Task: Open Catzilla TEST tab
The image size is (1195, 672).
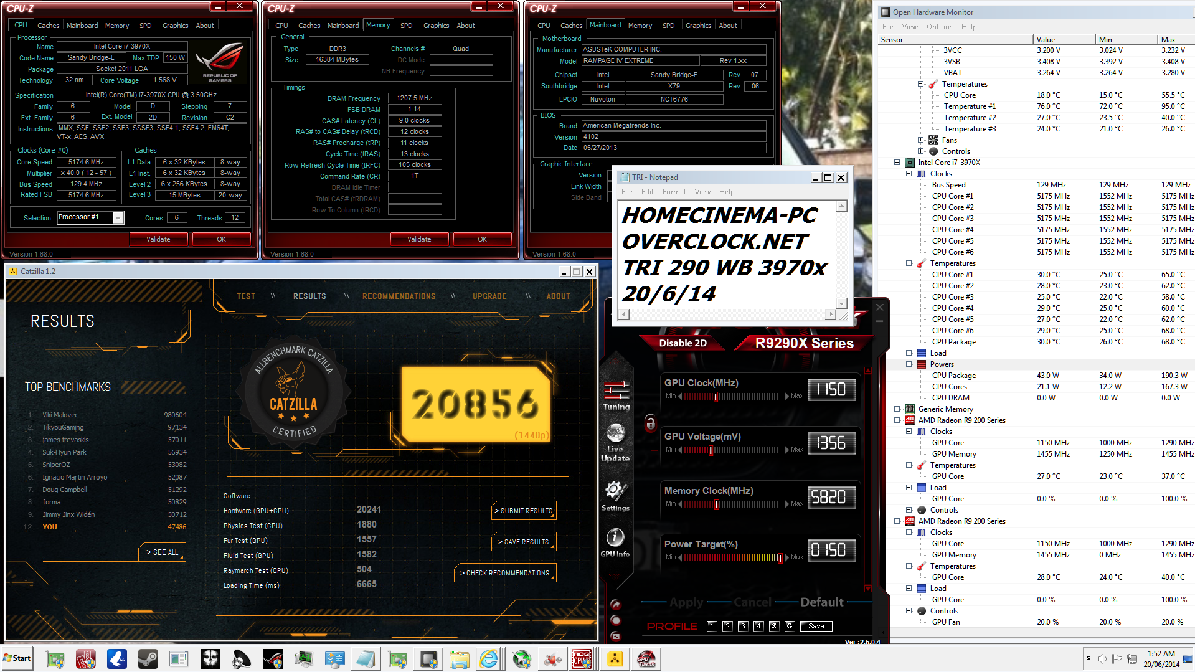Action: tap(246, 296)
